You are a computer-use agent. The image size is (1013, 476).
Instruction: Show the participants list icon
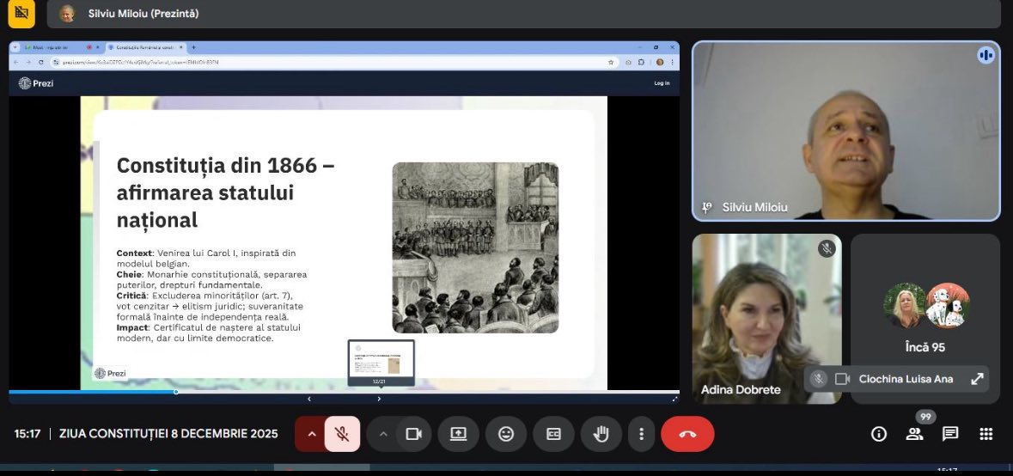click(914, 434)
